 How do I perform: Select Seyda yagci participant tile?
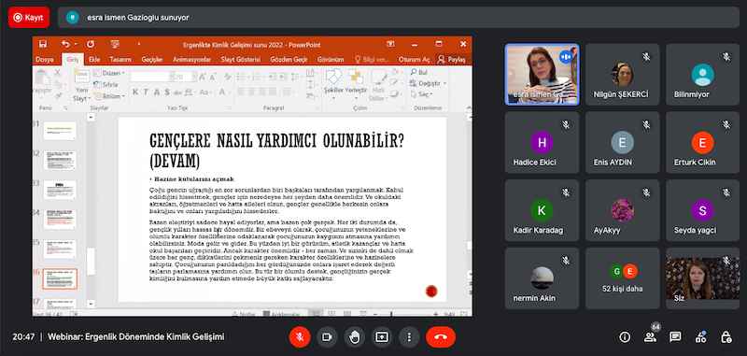click(703, 210)
